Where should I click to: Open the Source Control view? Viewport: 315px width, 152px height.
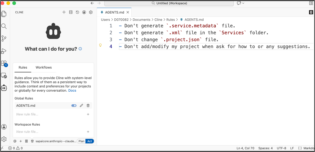4,38
